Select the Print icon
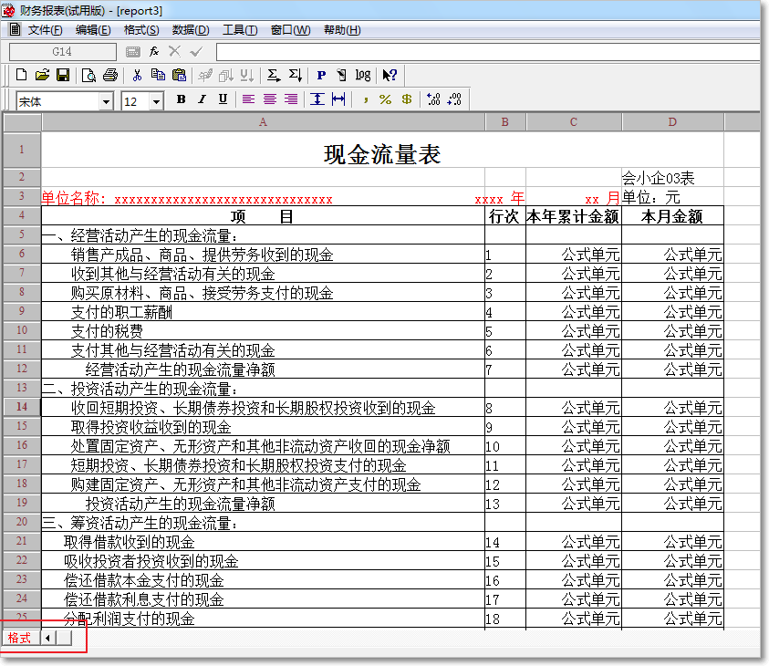Screen dimensions: 769x666 [x=109, y=75]
